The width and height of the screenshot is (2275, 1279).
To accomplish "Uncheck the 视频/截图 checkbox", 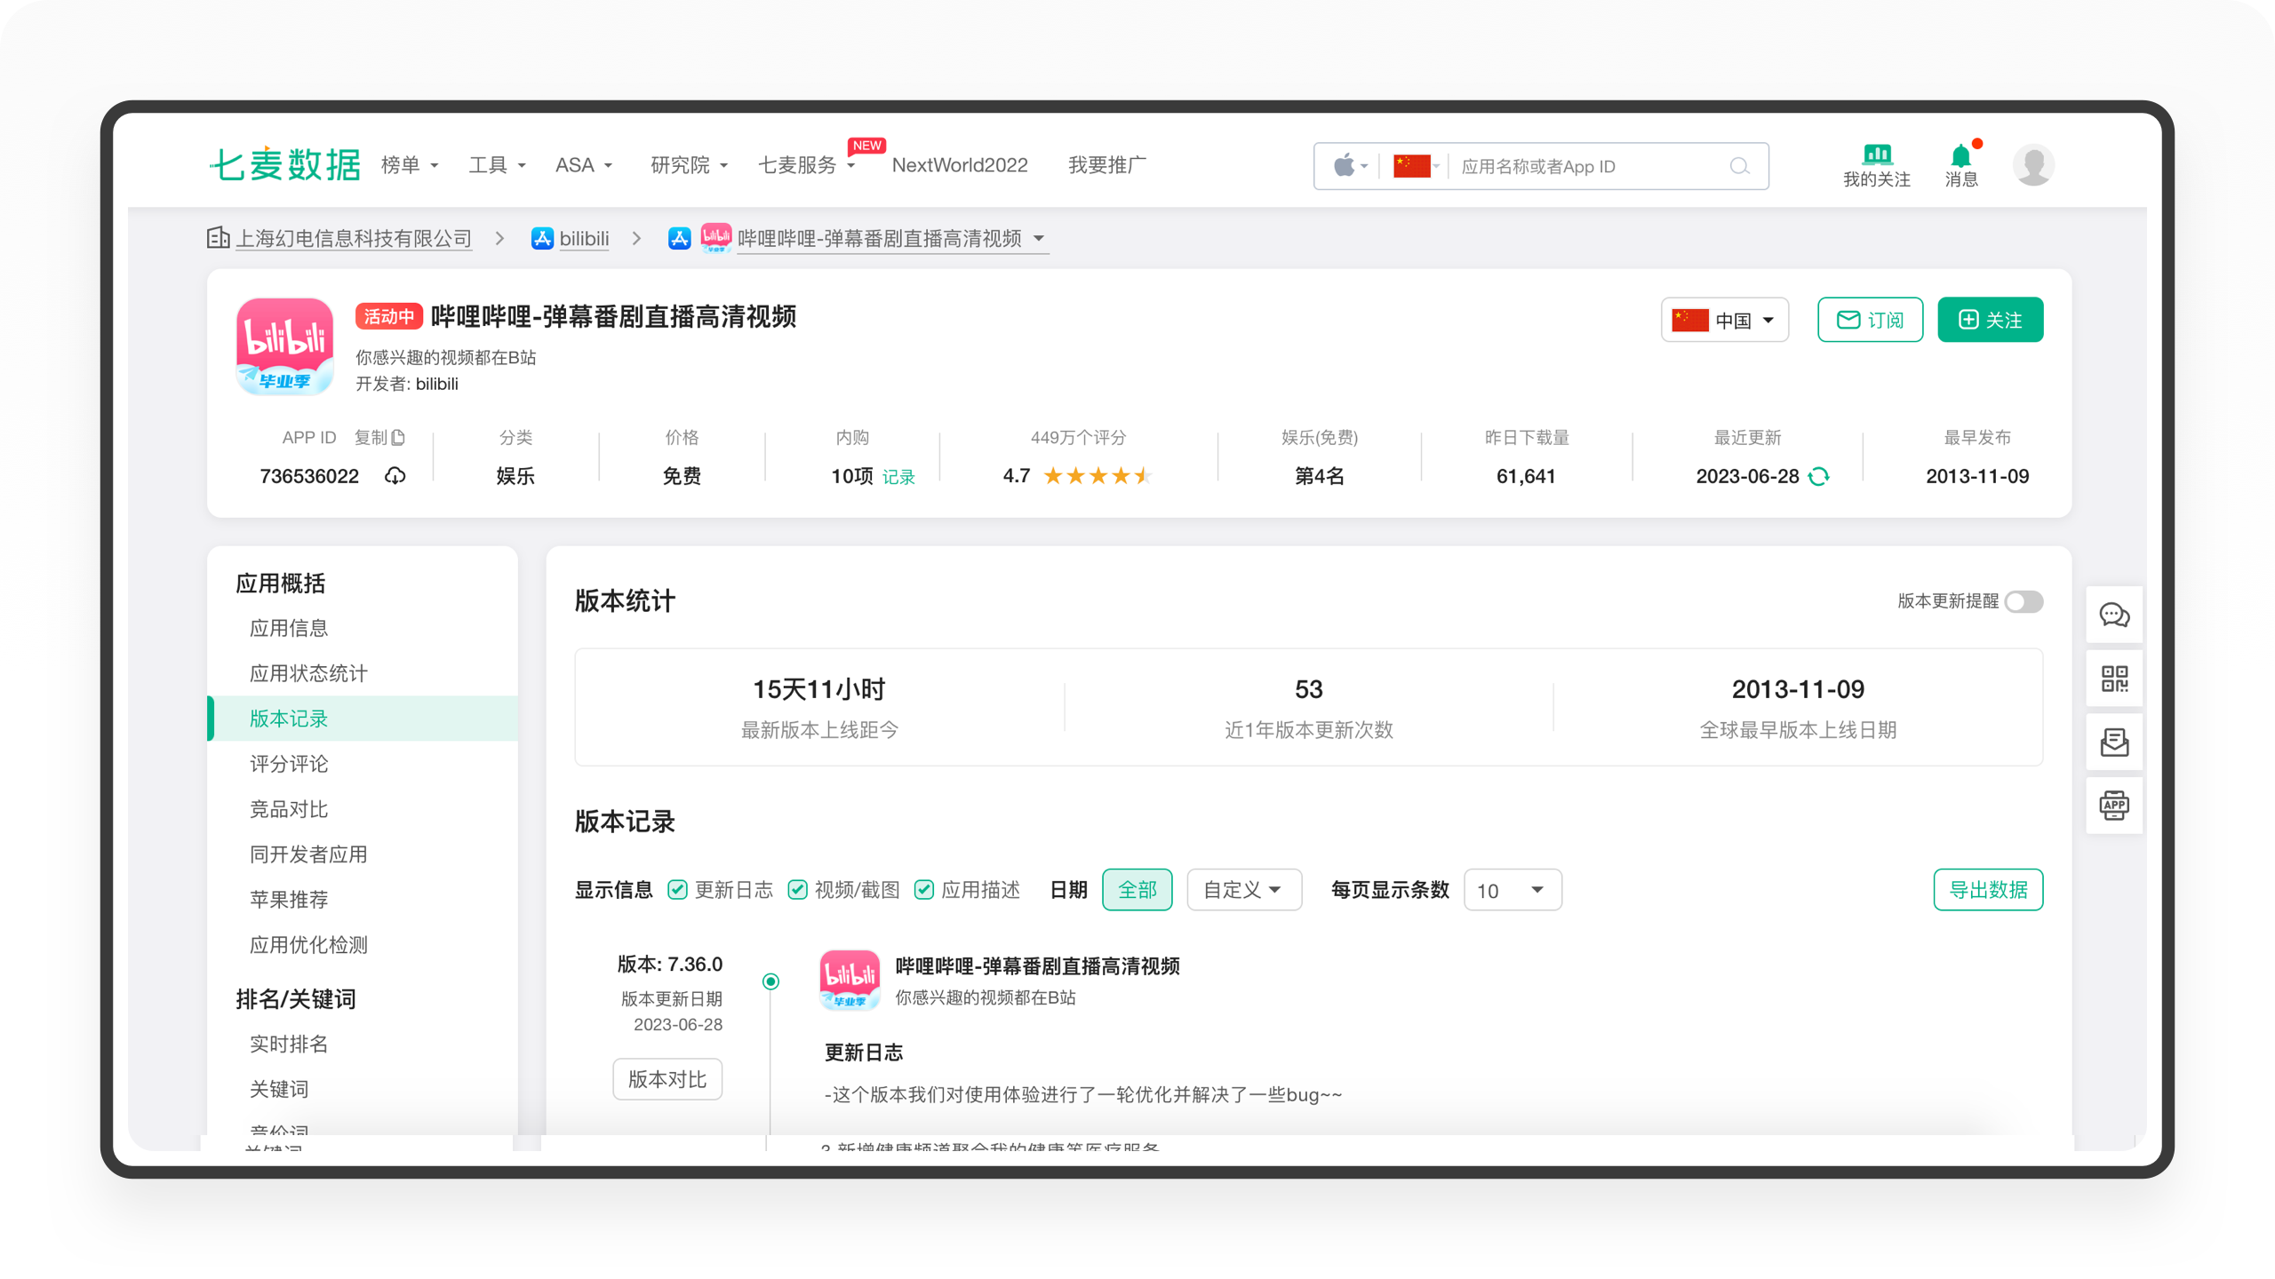I will (797, 890).
